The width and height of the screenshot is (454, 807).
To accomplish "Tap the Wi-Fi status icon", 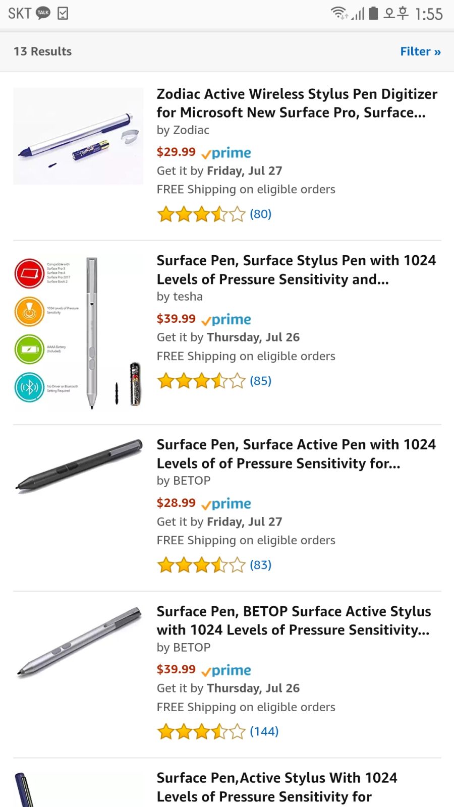I will (x=338, y=13).
